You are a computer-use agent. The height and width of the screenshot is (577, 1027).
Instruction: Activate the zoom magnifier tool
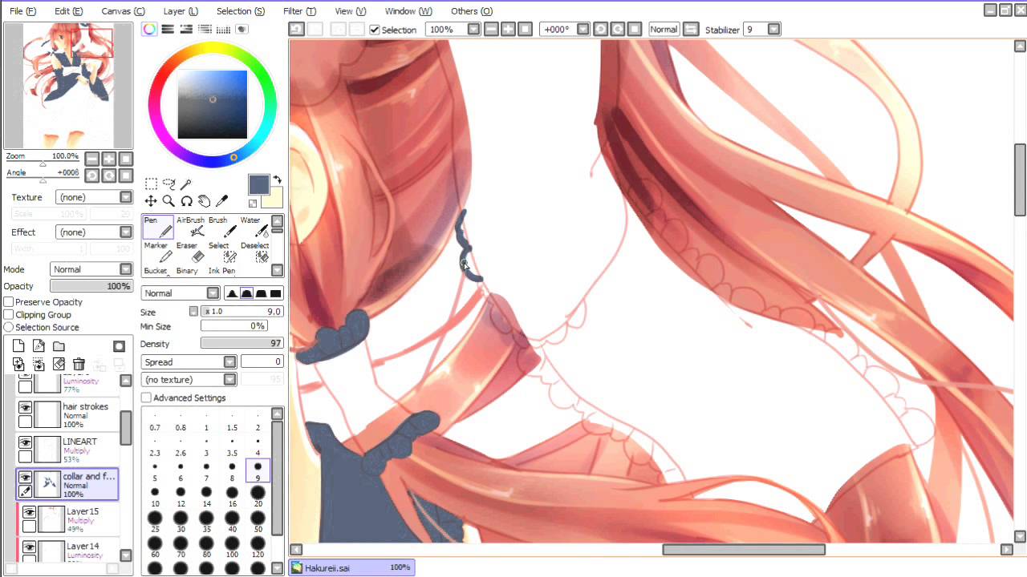tap(168, 201)
